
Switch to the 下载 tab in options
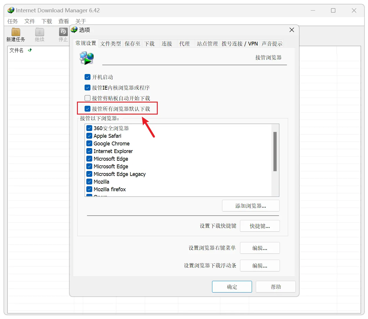click(x=150, y=44)
